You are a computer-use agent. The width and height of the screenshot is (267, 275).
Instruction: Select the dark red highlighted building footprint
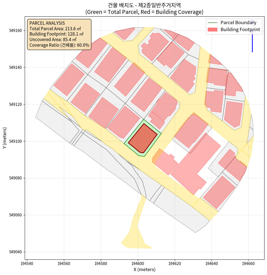[x=142, y=139]
